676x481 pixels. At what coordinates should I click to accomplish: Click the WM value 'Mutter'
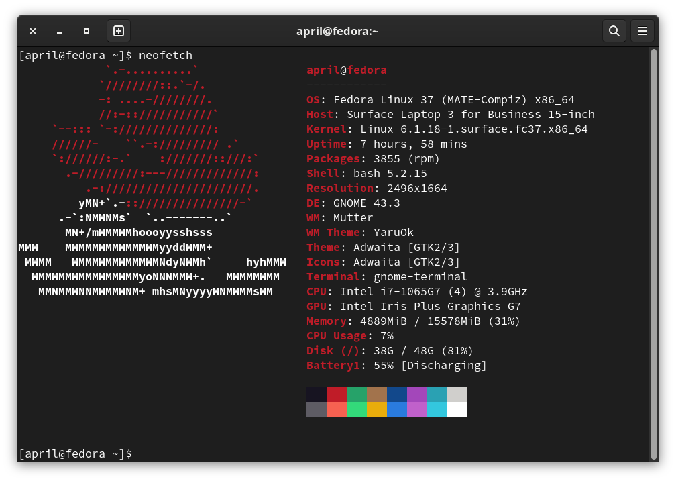point(353,217)
